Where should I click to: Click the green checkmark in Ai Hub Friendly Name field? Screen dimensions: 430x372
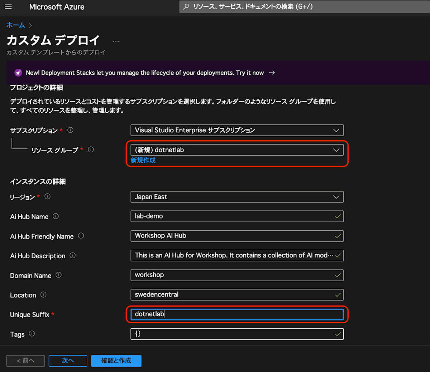338,236
